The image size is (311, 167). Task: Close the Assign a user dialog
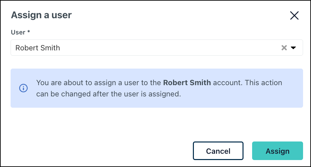click(x=294, y=16)
